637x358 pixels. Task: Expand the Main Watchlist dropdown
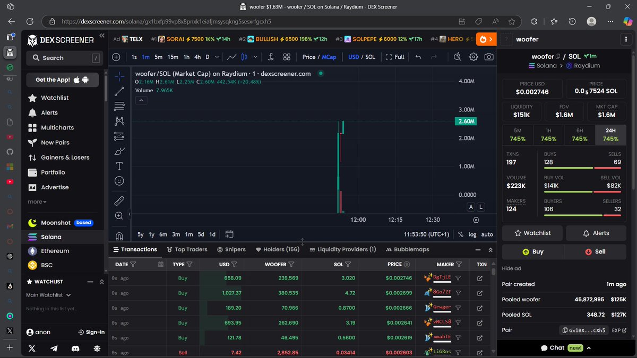coord(48,295)
